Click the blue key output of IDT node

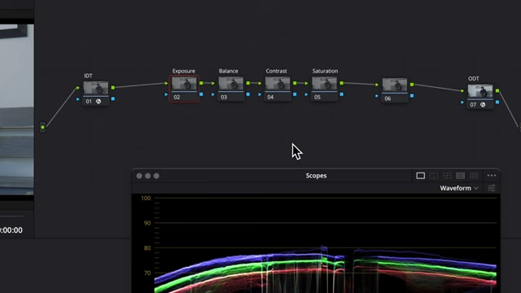[113, 98]
